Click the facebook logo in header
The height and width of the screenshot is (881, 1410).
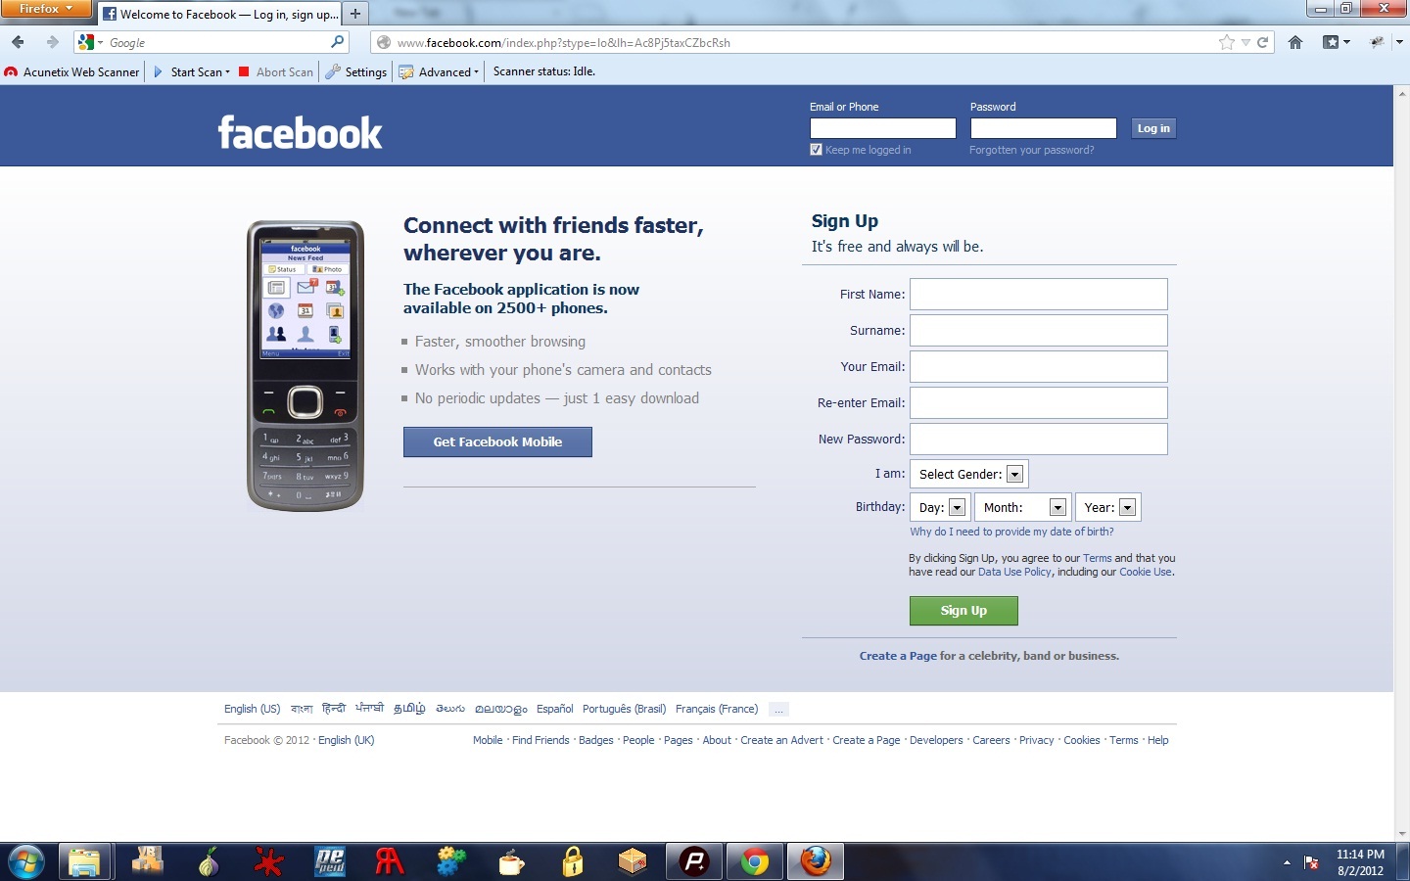pyautogui.click(x=300, y=132)
